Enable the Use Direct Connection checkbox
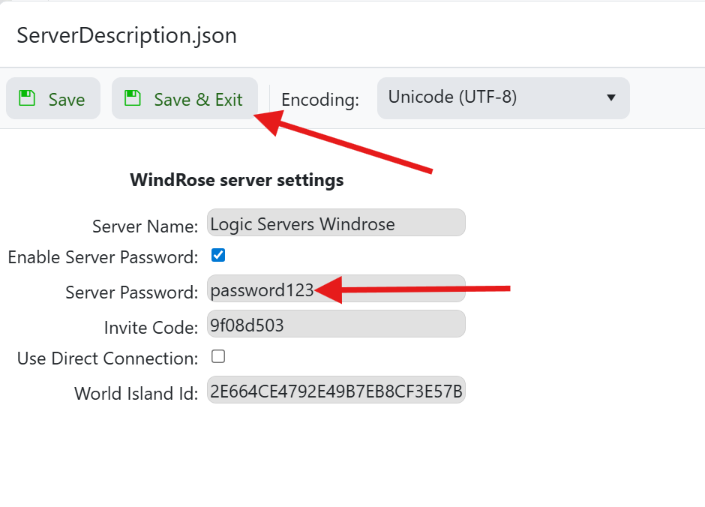The image size is (705, 507). [218, 356]
